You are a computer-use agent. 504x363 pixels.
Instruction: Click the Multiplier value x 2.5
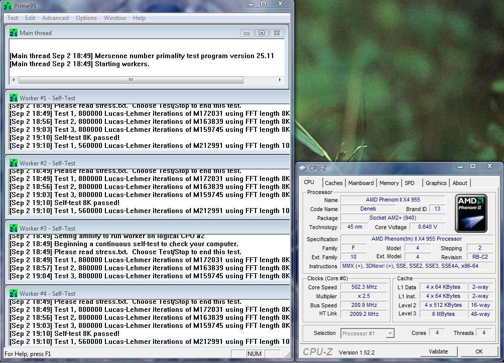(364, 296)
